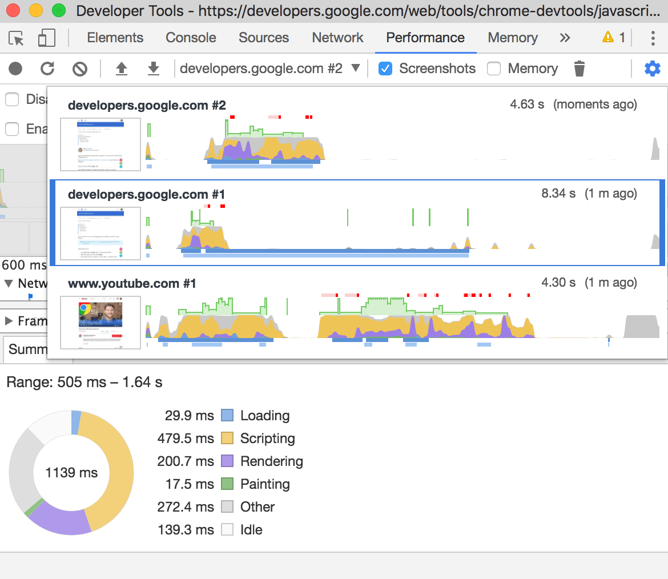Clear the recording with the clear icon
The height and width of the screenshot is (579, 668).
[80, 69]
